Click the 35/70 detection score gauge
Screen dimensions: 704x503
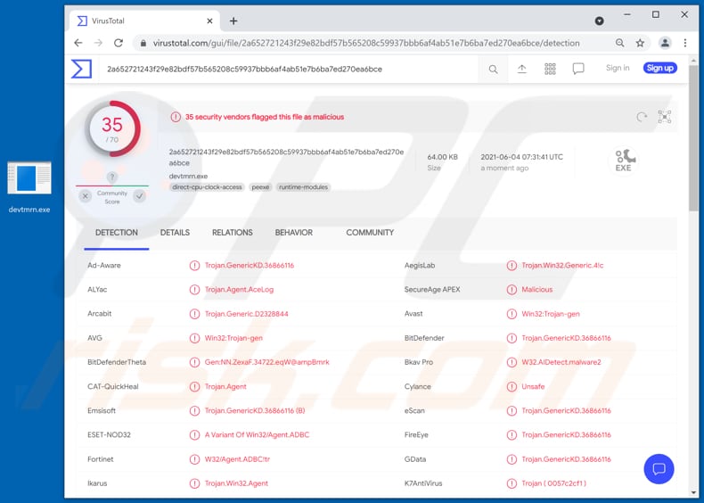[112, 129]
